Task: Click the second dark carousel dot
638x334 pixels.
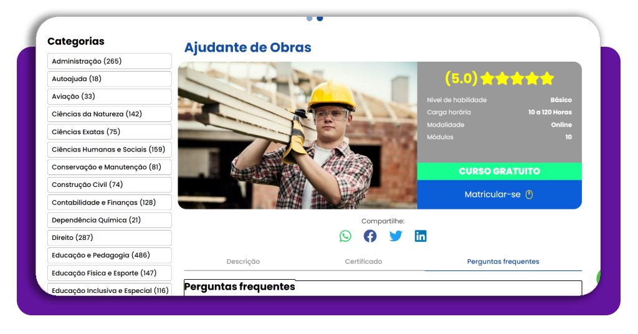Action: [x=320, y=18]
